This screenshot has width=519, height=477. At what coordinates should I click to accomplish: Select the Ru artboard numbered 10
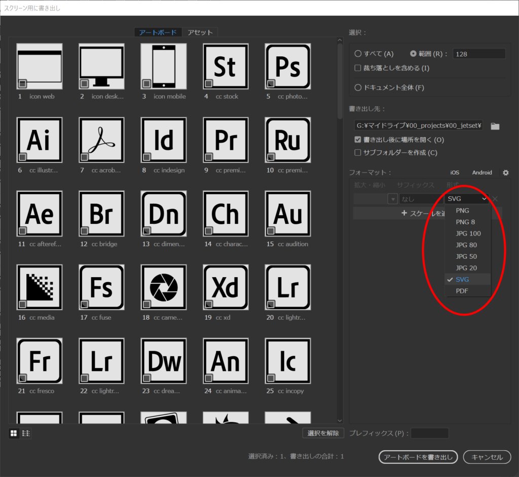click(x=288, y=140)
